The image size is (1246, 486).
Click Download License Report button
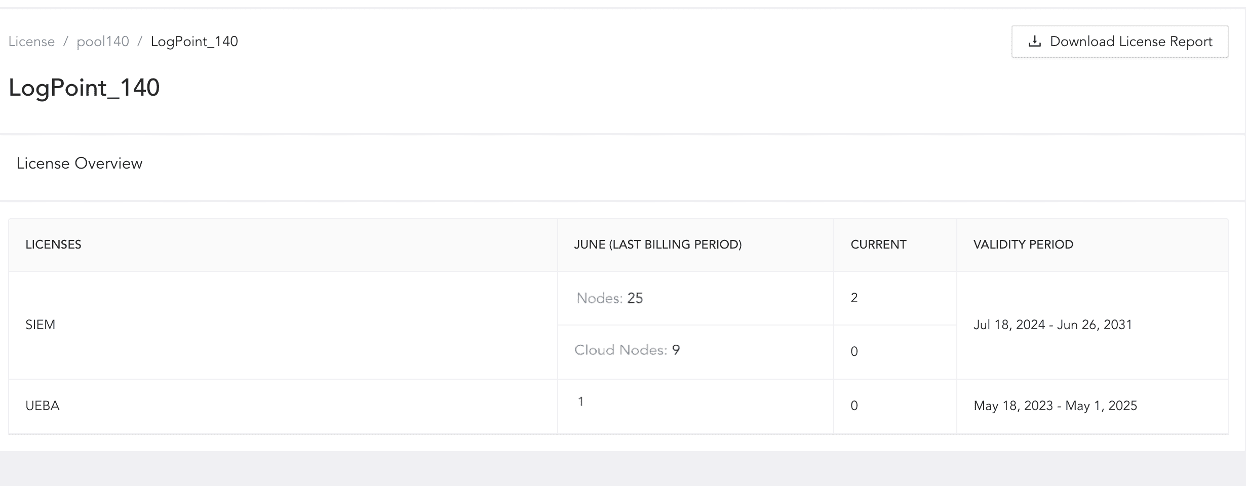coord(1119,42)
